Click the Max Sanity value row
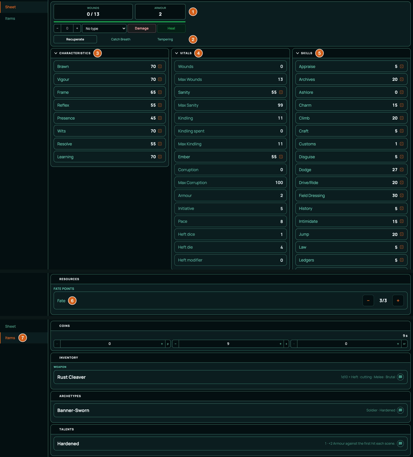Viewport: 413px width, 457px height. (x=231, y=105)
